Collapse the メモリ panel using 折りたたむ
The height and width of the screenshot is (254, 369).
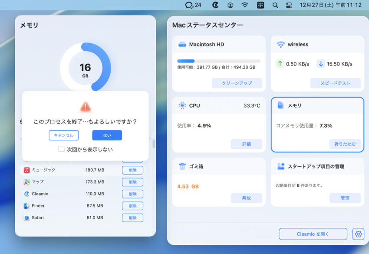[x=345, y=144]
